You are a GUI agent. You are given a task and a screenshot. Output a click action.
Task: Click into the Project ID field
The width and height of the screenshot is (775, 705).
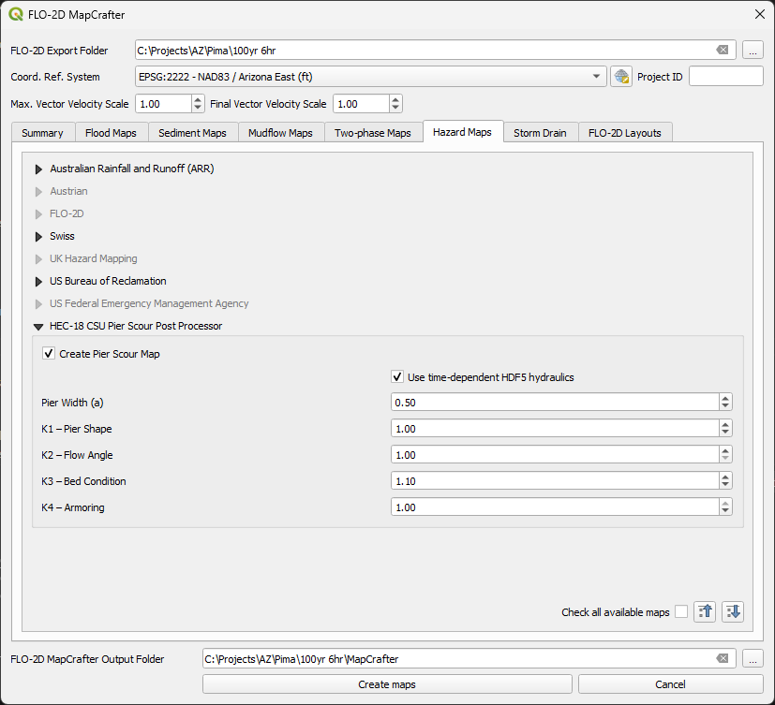725,77
